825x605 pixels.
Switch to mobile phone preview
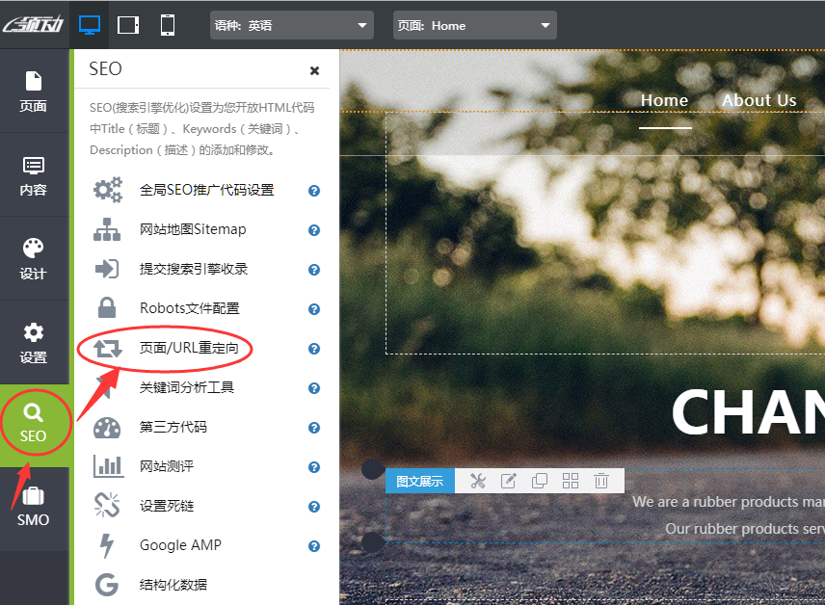(x=168, y=25)
